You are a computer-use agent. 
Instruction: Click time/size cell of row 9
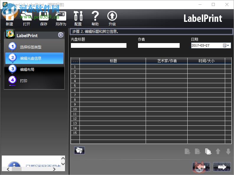click(x=206, y=104)
